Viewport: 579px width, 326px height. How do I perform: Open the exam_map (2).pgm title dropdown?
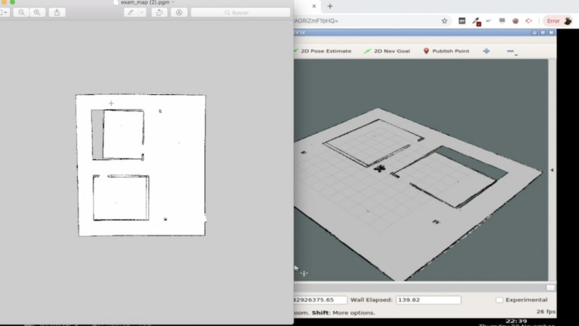click(x=173, y=2)
